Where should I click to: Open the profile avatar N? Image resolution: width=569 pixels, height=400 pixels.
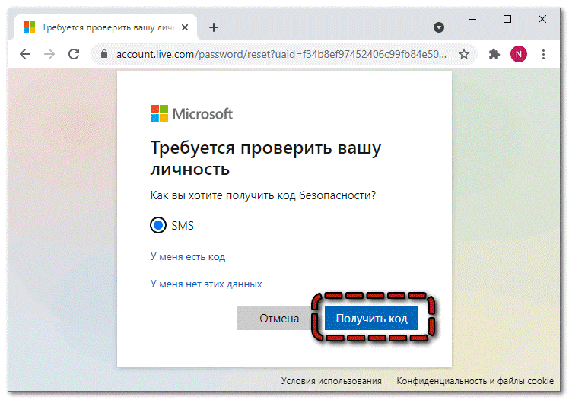tap(519, 54)
